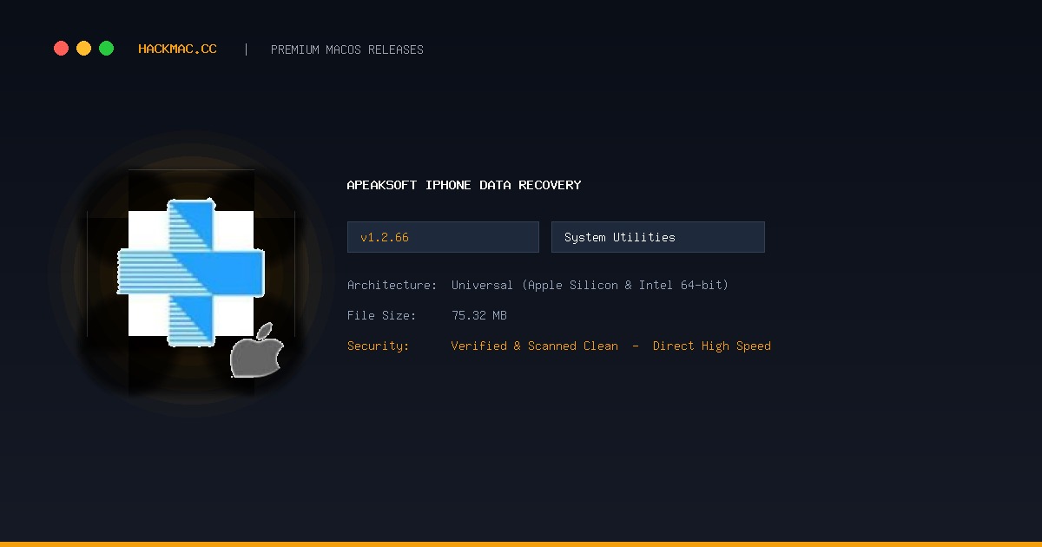Click the Apeaksoft iPhone Data Recovery app icon
Screen dimensions: 1042x547
[191, 273]
